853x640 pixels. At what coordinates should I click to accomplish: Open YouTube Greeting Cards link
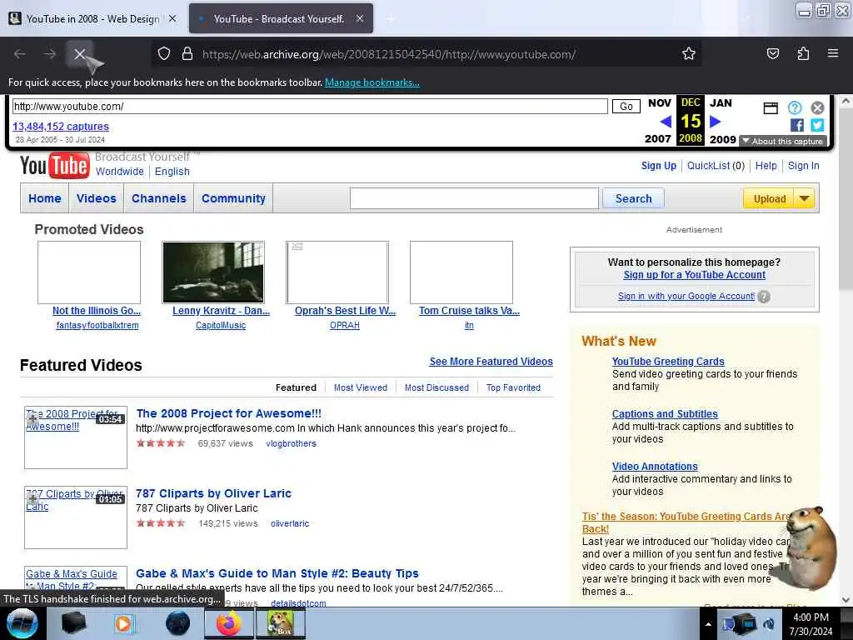point(668,362)
